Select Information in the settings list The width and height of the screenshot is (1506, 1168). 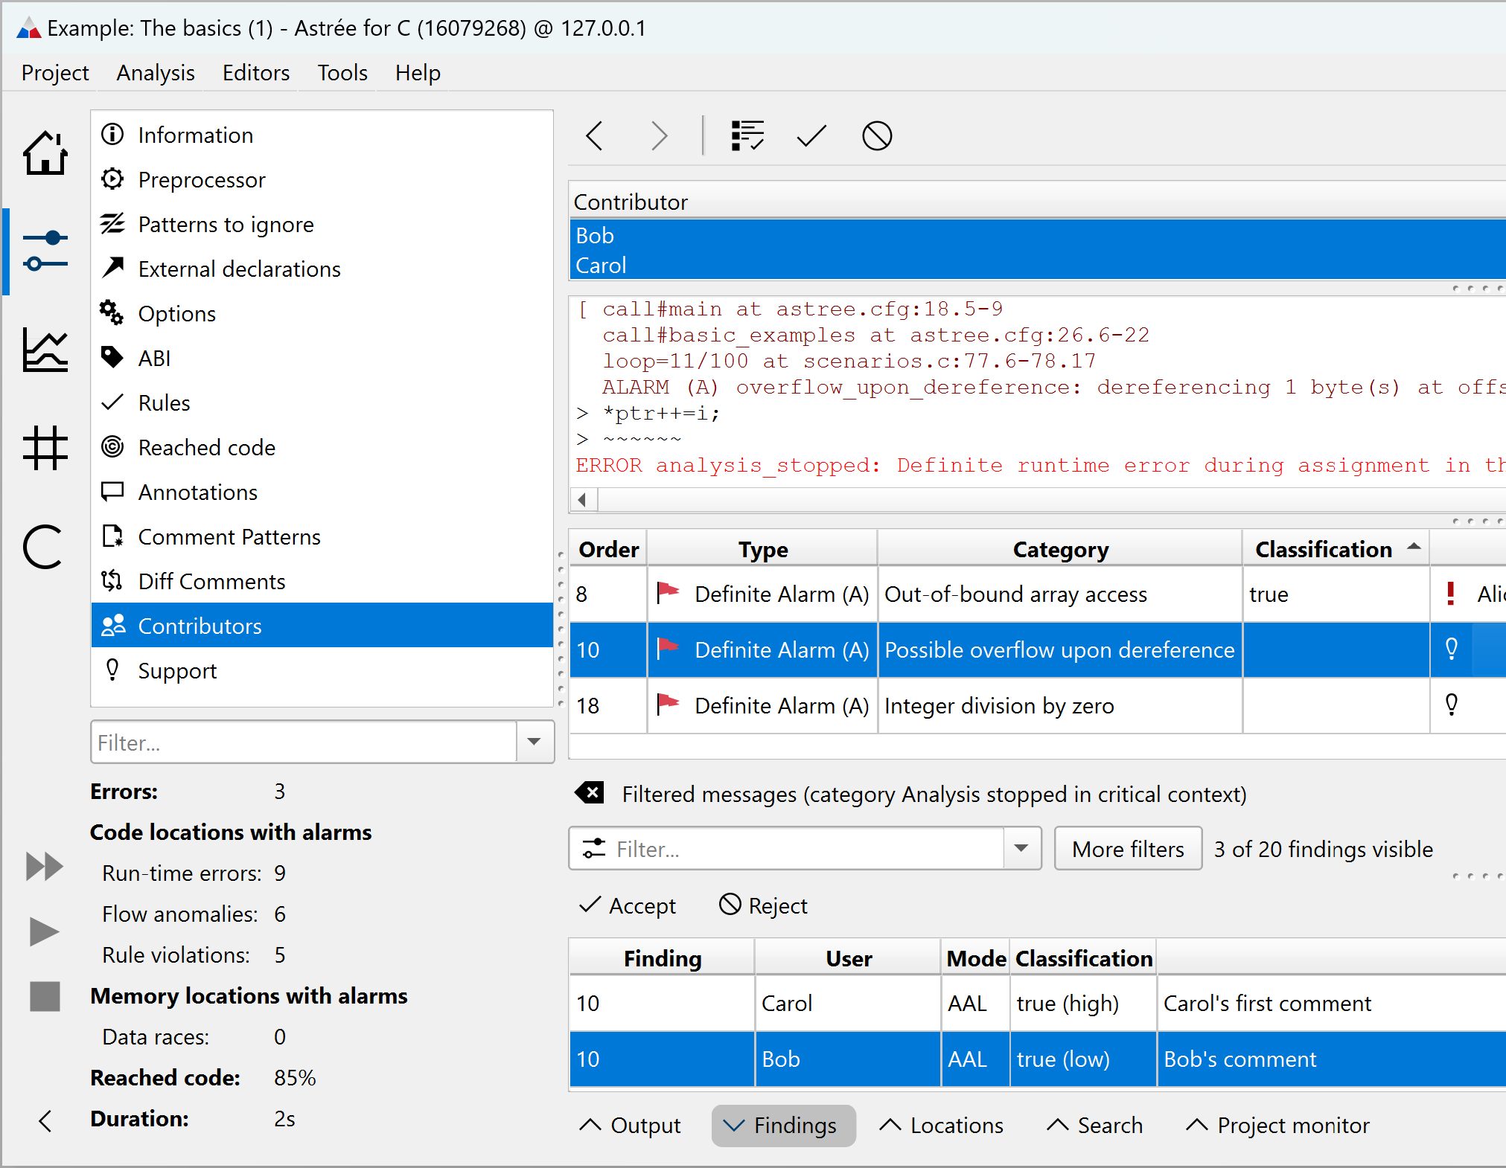[322, 135]
